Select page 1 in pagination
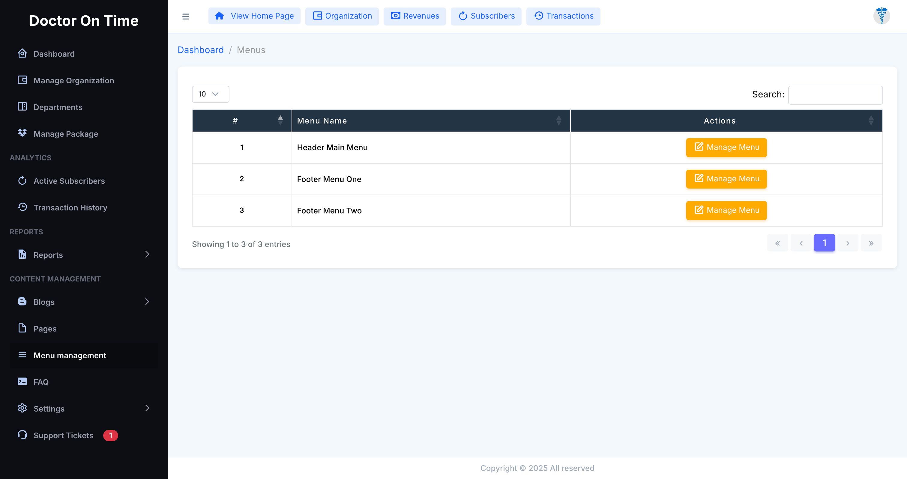The width and height of the screenshot is (907, 479). (824, 243)
